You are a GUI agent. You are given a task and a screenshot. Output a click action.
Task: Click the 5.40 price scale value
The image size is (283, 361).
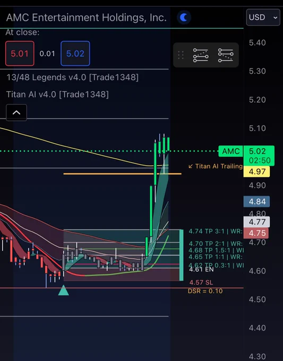pos(257,42)
